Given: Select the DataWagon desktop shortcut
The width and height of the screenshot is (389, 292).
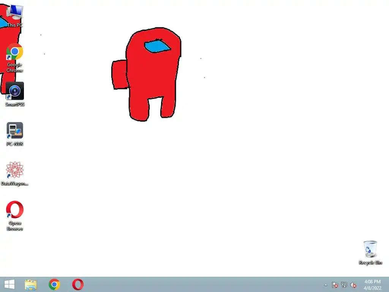Looking at the screenshot, I should (15, 173).
